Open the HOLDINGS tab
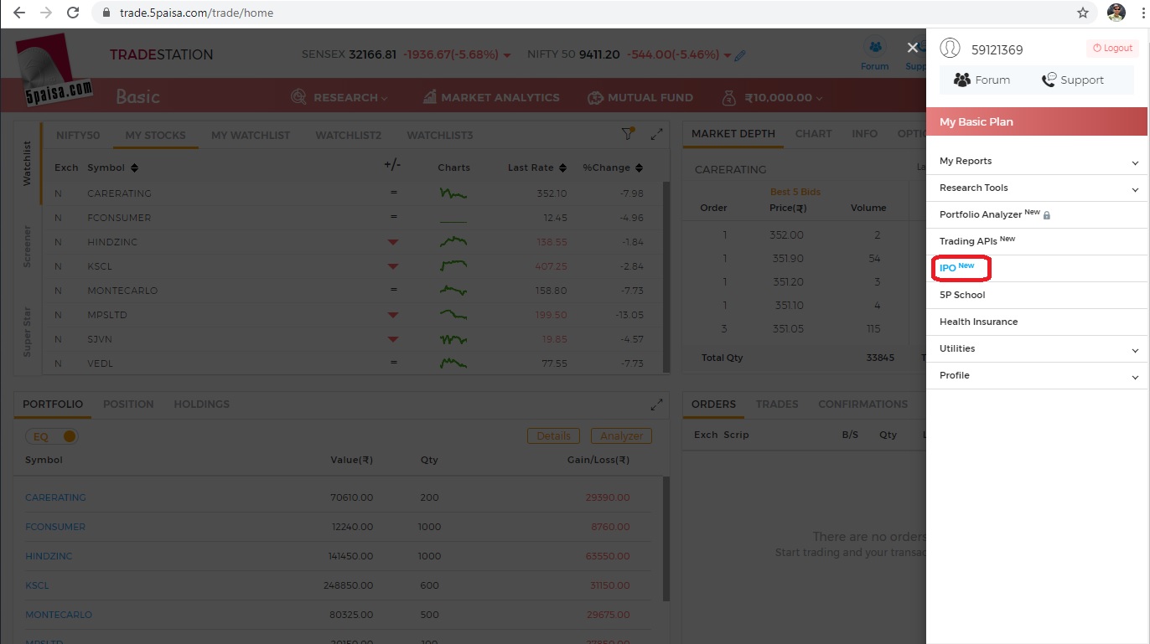The width and height of the screenshot is (1150, 644). point(202,404)
